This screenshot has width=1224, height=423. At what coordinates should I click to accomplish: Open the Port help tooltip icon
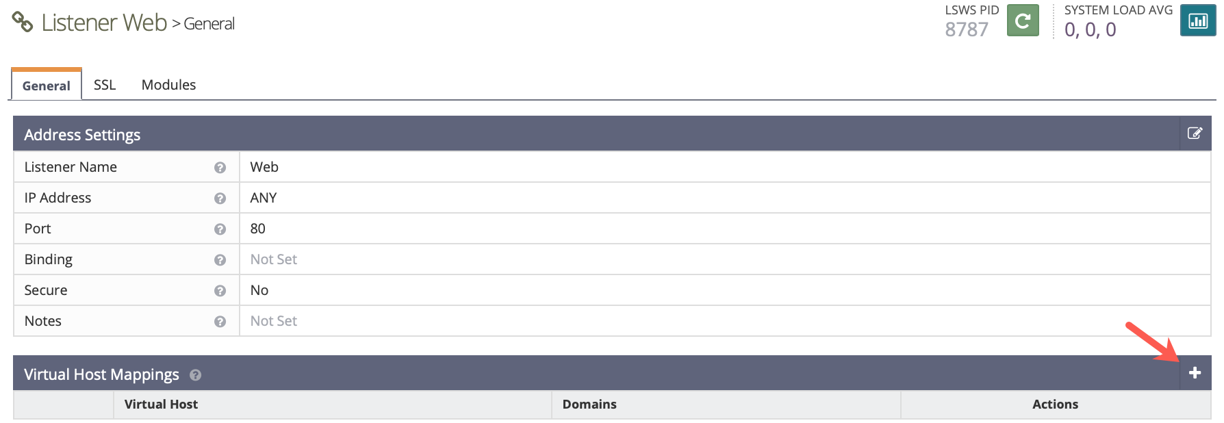[x=220, y=229]
